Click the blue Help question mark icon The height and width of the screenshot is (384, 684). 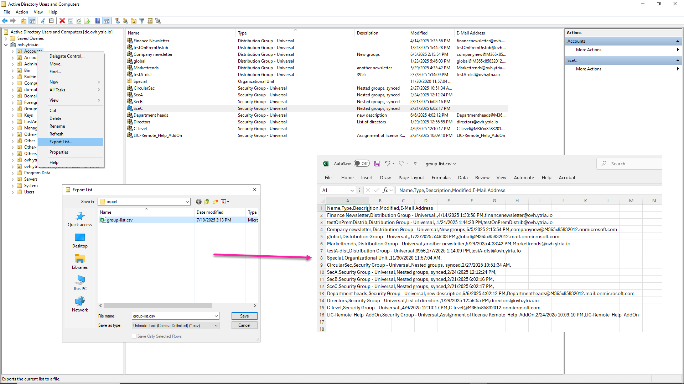98,21
